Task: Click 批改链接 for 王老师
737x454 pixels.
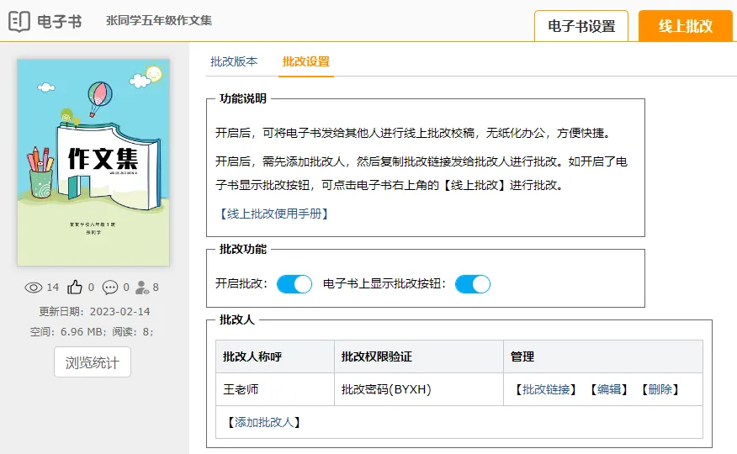Action: coord(545,389)
